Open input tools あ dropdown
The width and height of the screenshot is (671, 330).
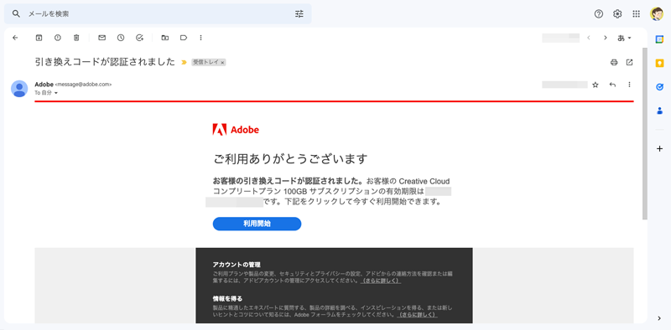point(624,38)
